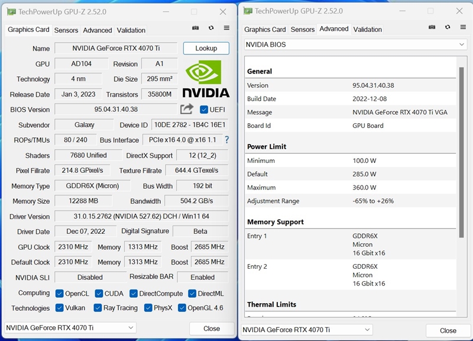The width and height of the screenshot is (473, 341).
Task: Toggle the OpenGL 4.6 checkbox
Action: (x=182, y=308)
